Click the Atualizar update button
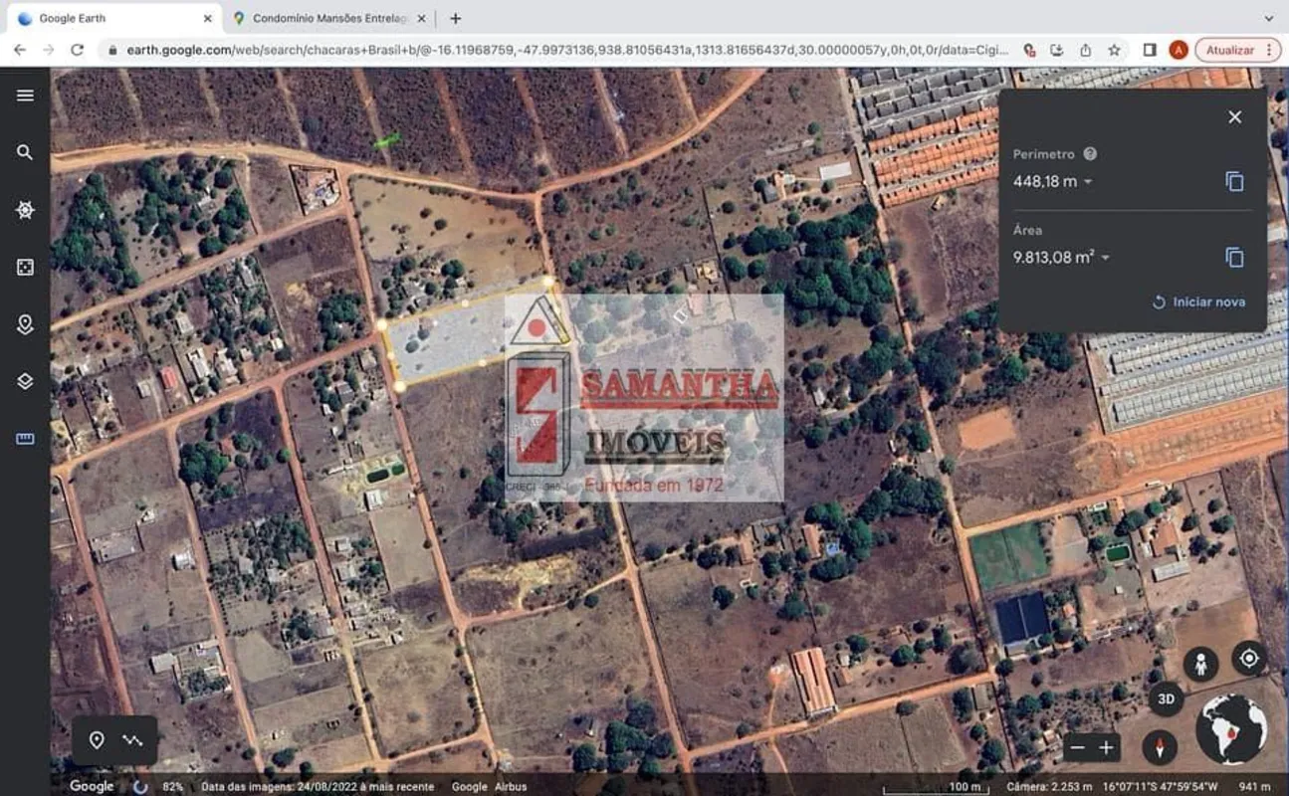 click(1230, 50)
